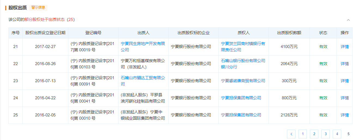Click the 登记编号 column header
The height and width of the screenshot is (140, 357).
[x=93, y=33]
